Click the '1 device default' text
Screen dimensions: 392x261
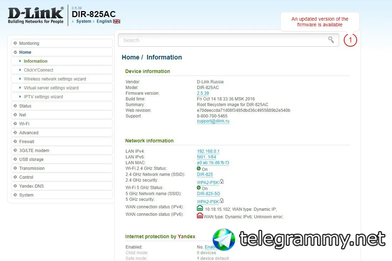(213, 259)
